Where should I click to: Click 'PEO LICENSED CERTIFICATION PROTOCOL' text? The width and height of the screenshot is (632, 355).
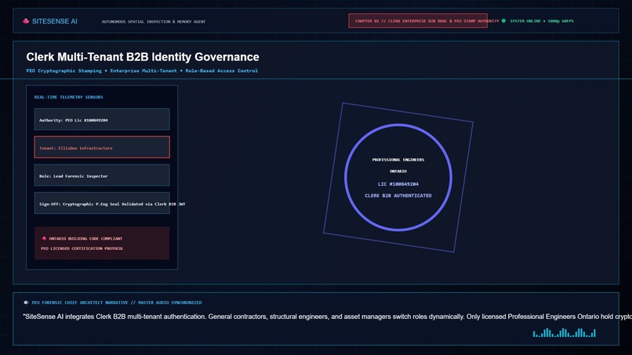tap(82, 248)
